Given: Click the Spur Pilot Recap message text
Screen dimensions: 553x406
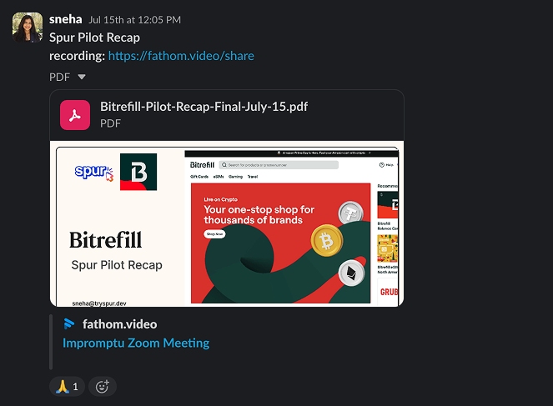Looking at the screenshot, I should [x=94, y=38].
